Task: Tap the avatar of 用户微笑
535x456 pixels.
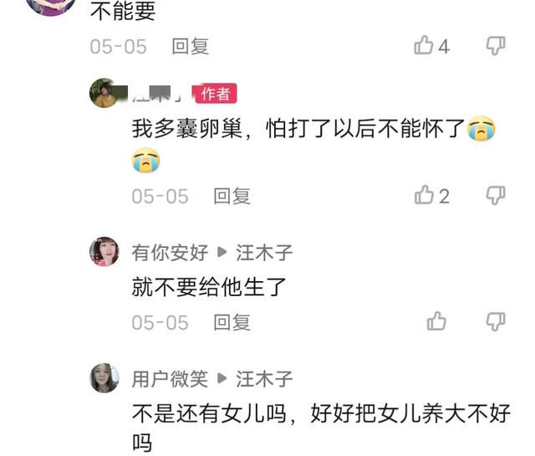Action: tap(104, 377)
